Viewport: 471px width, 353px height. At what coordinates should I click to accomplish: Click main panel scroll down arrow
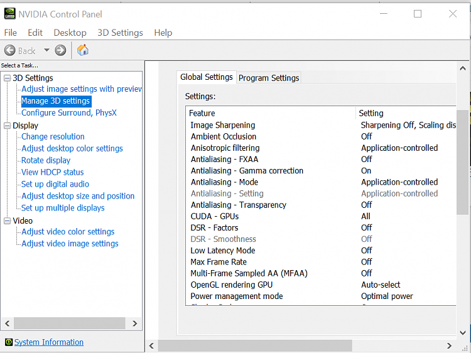click(463, 332)
